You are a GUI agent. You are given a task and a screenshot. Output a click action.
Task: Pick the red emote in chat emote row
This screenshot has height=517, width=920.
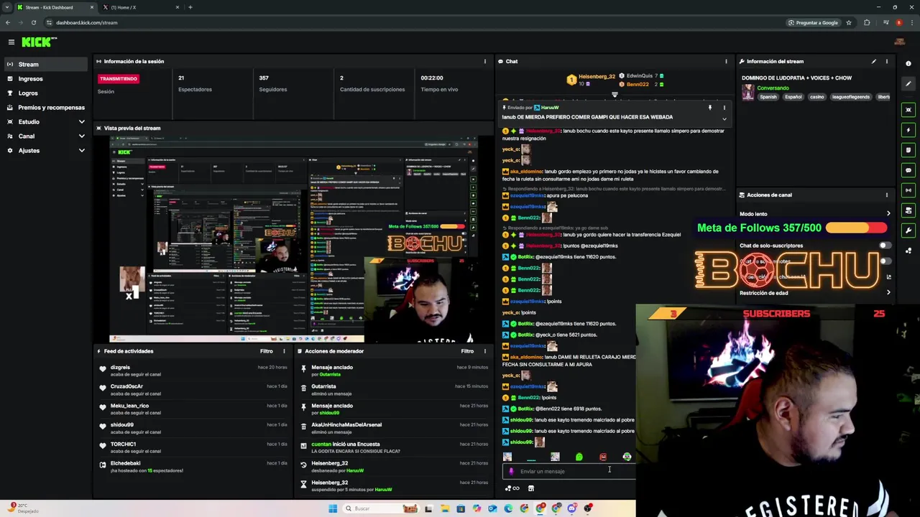point(603,457)
